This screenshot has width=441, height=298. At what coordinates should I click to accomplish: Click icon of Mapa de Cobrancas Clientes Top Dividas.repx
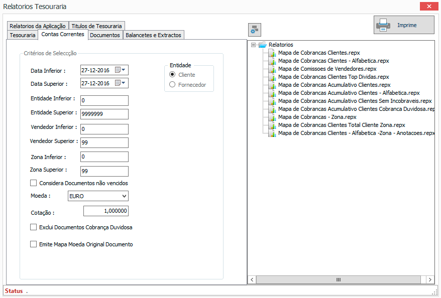[x=272, y=77]
